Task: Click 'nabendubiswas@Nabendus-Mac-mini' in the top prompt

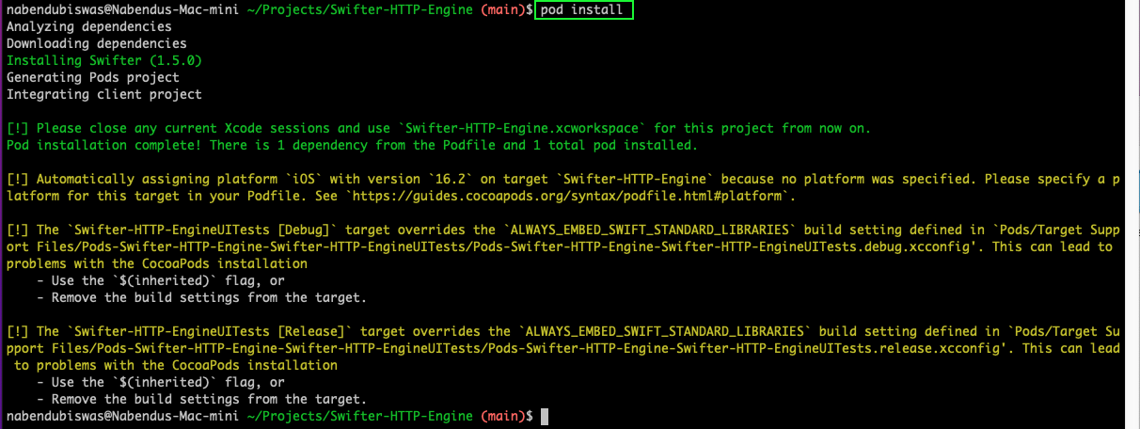Action: [123, 9]
